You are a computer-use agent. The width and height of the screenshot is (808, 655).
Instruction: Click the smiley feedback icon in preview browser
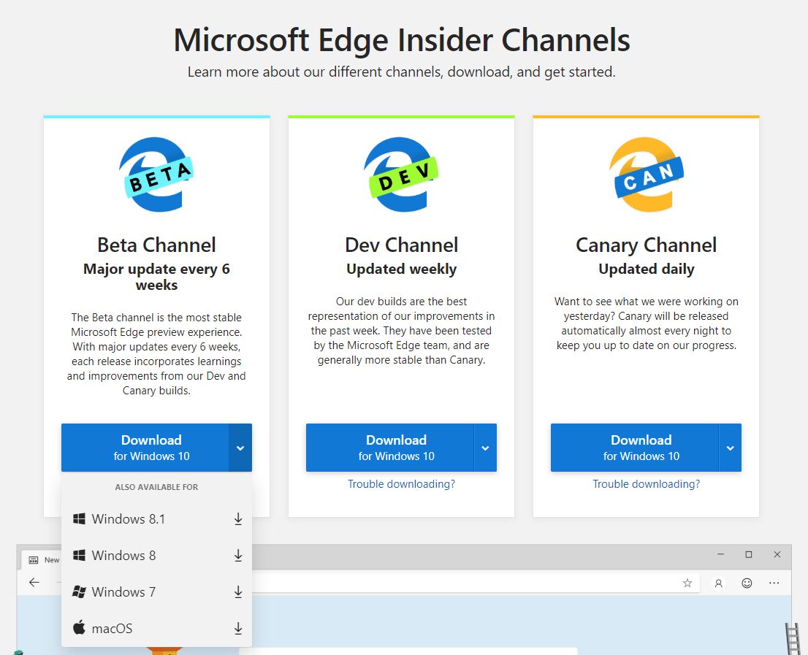pyautogui.click(x=747, y=583)
